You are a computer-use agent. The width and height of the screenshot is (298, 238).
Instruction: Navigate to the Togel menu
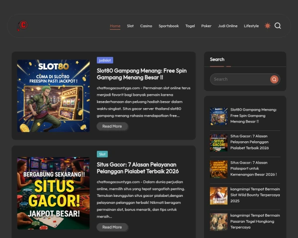click(190, 26)
